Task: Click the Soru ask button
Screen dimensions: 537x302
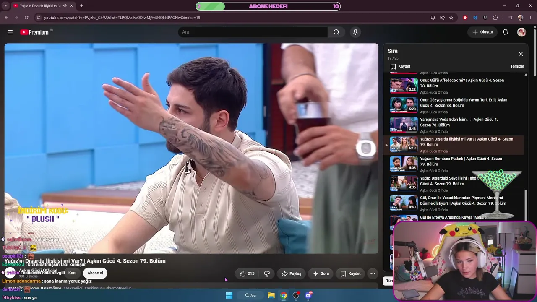Action: (x=321, y=273)
